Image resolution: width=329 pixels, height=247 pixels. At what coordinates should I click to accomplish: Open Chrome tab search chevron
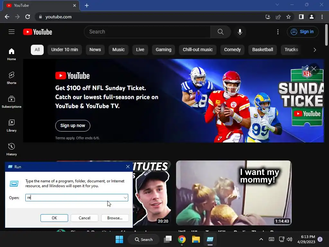277,5
